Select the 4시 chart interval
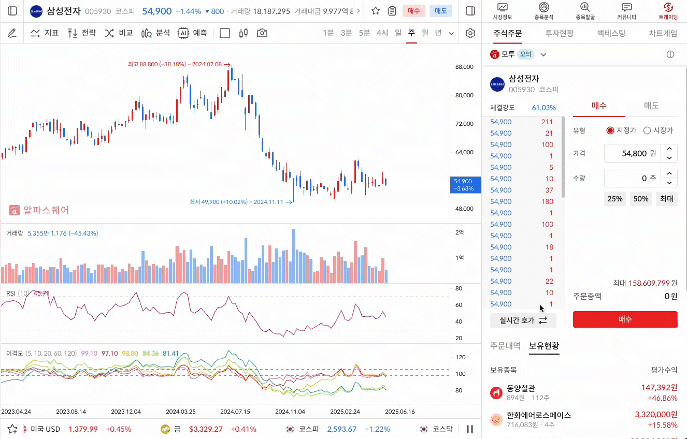The height and width of the screenshot is (439, 687). point(382,33)
